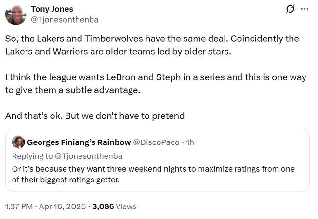Click the 1:37 PM timestamp
The image size is (318, 219).
coord(19,206)
